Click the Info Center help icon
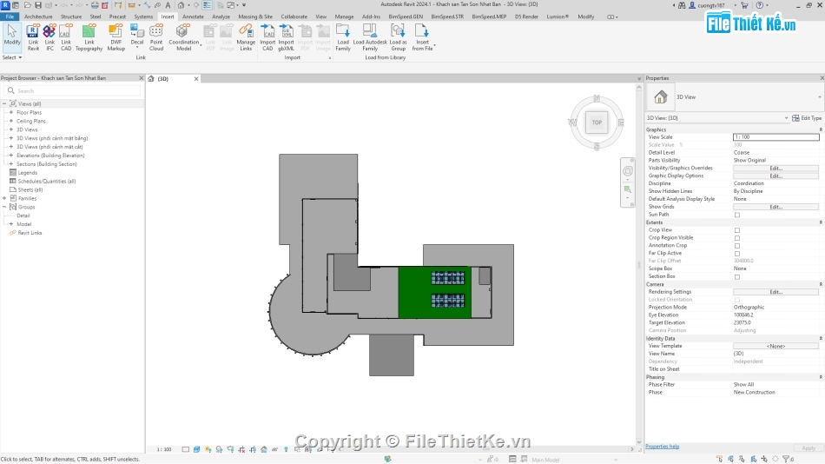825x464 pixels. (760, 5)
